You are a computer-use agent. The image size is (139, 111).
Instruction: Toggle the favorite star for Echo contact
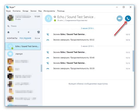55,17
